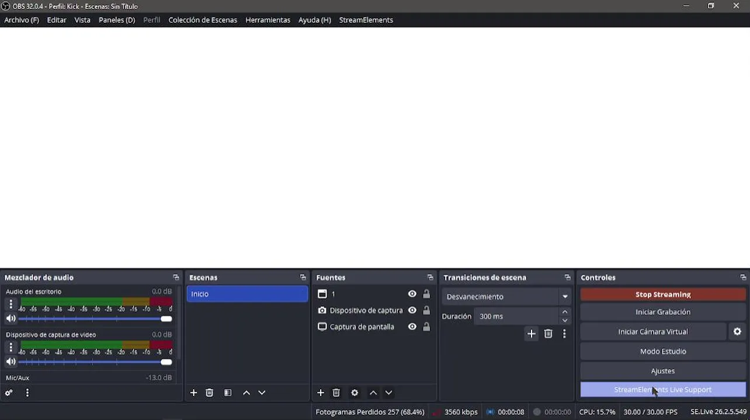The image size is (750, 420).
Task: Undock the Mezclador de audio panel
Action: pos(176,278)
